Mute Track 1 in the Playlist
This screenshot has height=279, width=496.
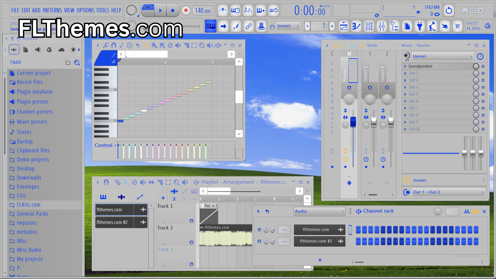(x=191, y=221)
